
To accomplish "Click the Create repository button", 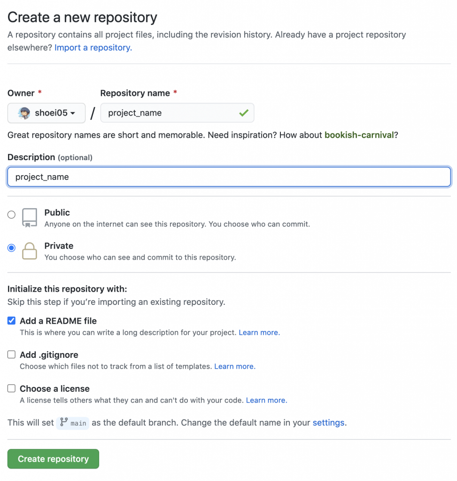I will (x=53, y=459).
